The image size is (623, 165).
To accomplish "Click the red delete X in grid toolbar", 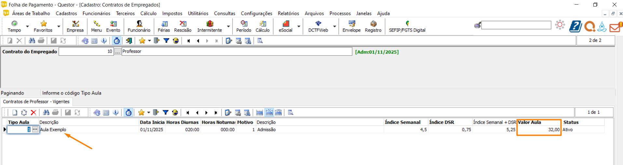I will coord(33,112).
